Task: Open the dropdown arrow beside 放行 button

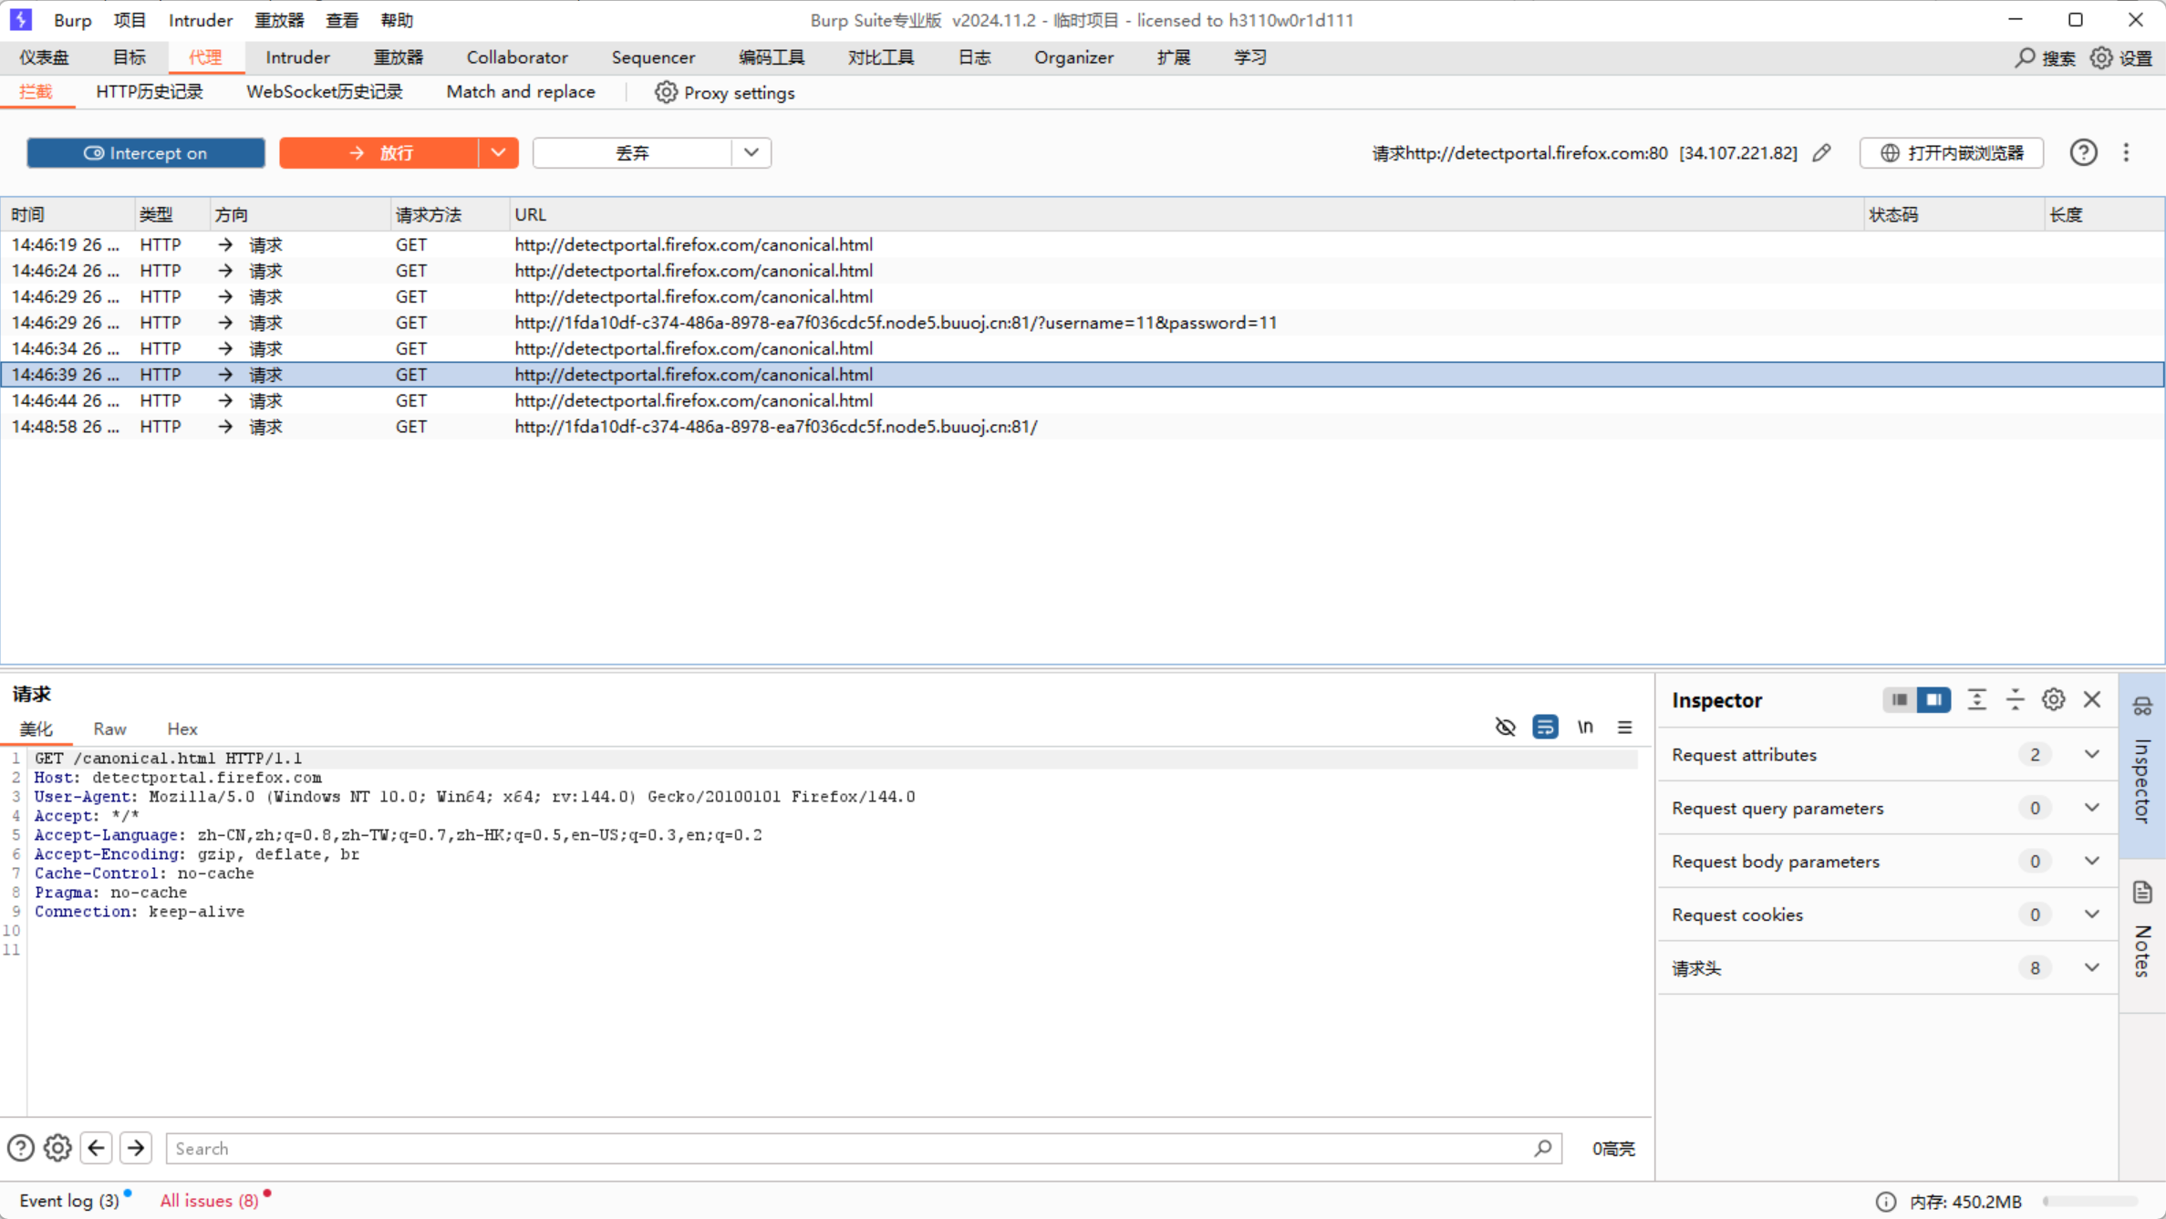Action: [498, 153]
